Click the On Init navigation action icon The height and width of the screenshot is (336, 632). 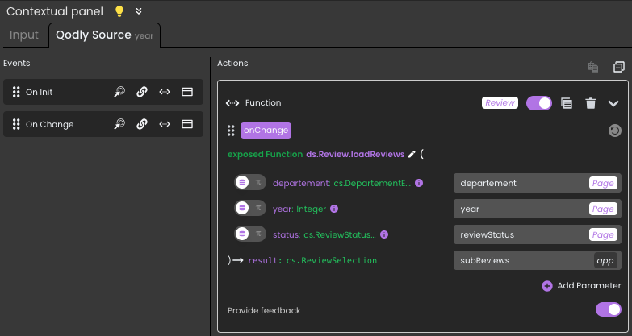(119, 93)
